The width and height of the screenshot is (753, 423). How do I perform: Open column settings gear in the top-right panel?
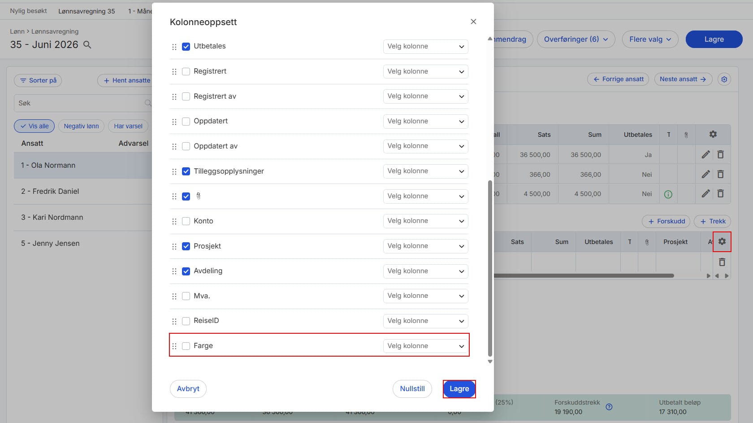[x=724, y=79]
